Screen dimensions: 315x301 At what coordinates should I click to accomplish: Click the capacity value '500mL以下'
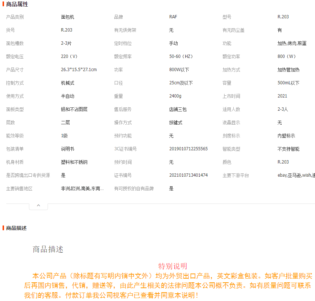coord(288,83)
